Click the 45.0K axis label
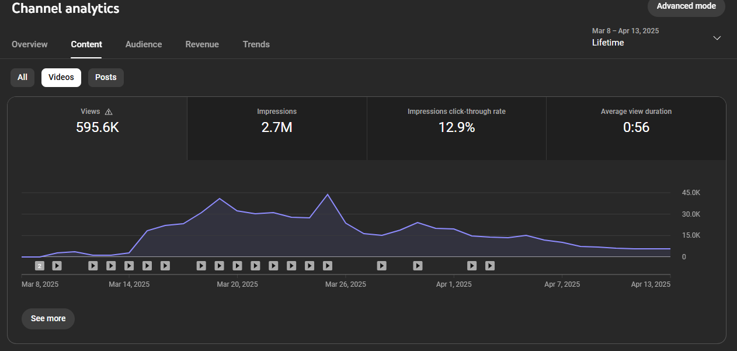Viewport: 737px width, 351px height. [x=691, y=193]
